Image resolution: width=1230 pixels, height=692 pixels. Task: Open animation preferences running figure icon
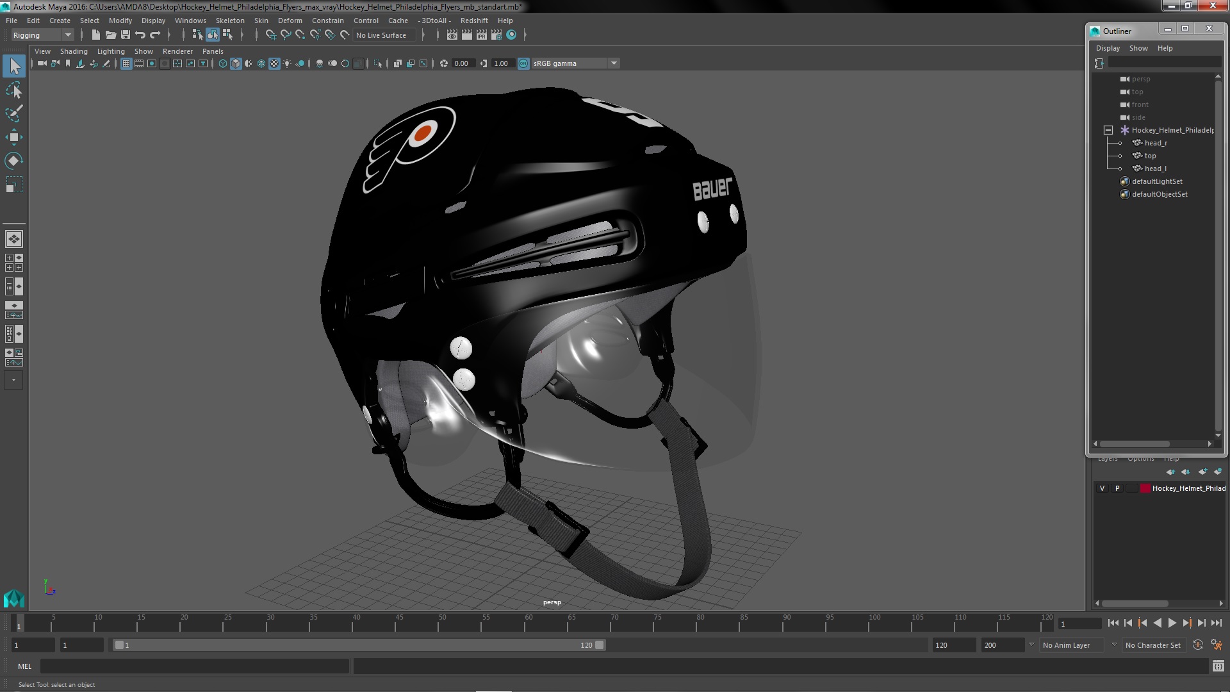[1217, 645]
